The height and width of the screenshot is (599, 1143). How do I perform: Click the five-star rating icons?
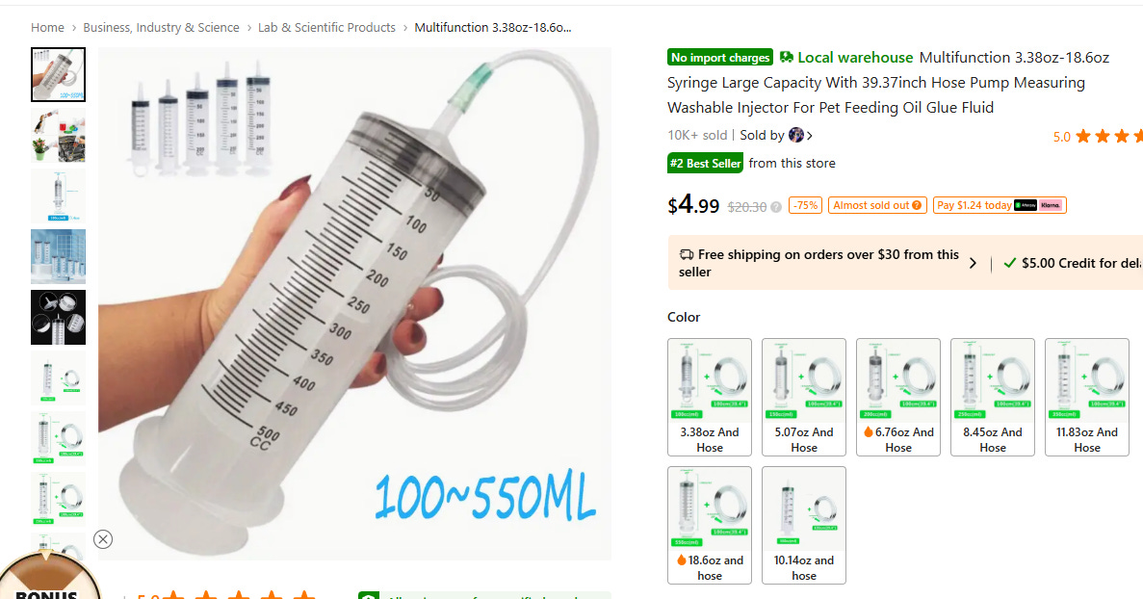coord(1108,137)
